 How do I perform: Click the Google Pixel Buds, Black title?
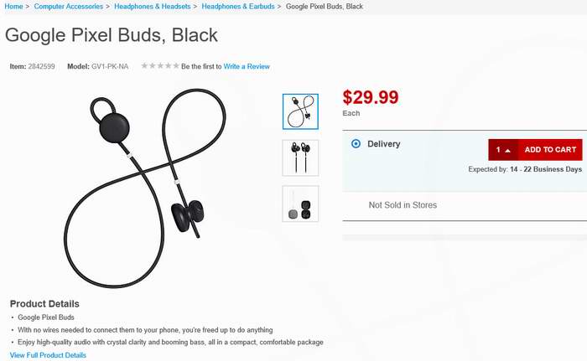pos(112,35)
